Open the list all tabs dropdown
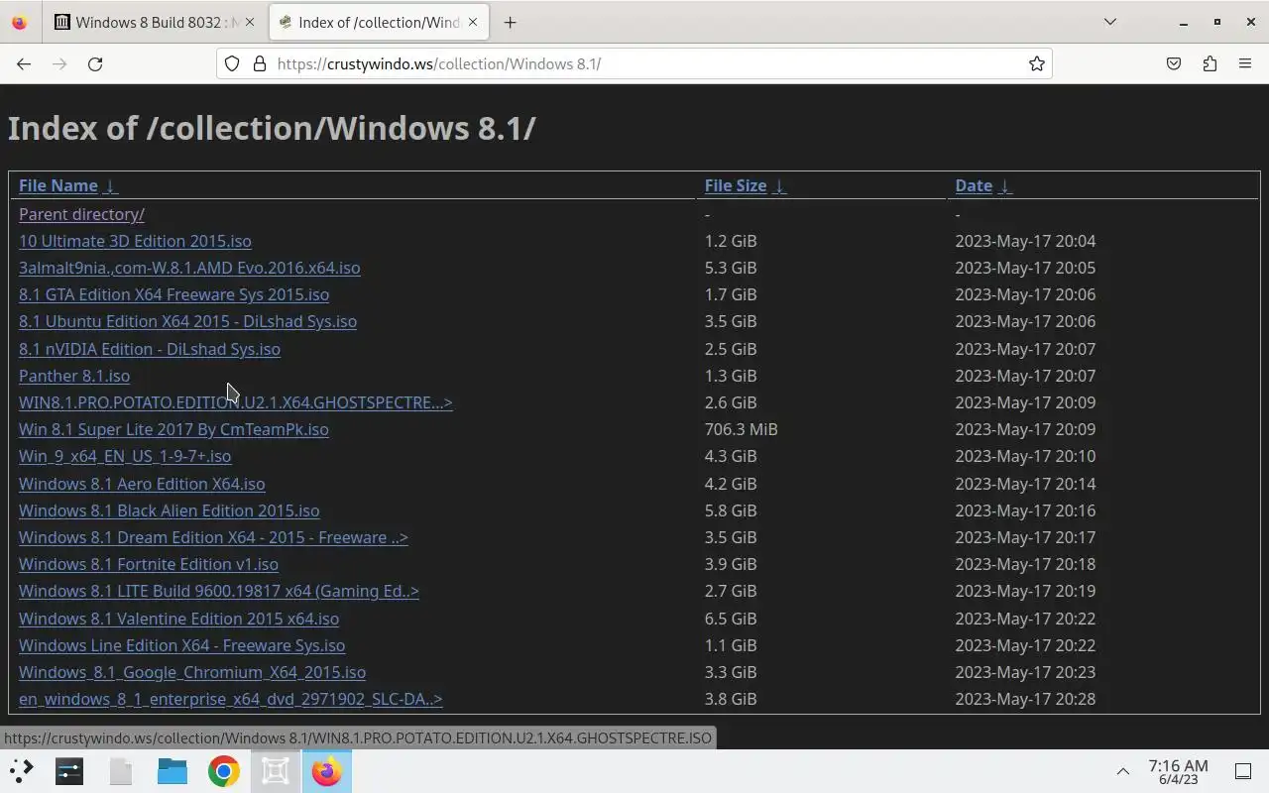Viewport: 1269px width, 793px height. click(1110, 22)
